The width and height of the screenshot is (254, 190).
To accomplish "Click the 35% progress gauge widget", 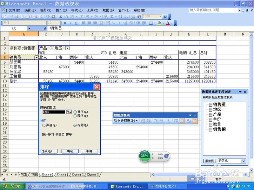I will click(145, 155).
